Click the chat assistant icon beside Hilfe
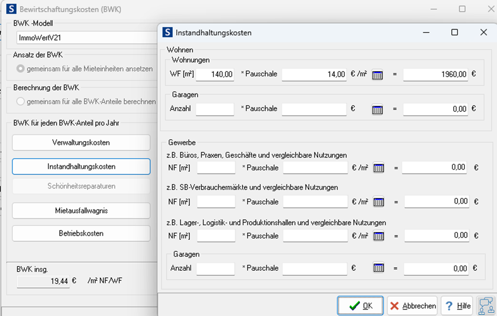Screen dimensions: 497x316 point(486,306)
